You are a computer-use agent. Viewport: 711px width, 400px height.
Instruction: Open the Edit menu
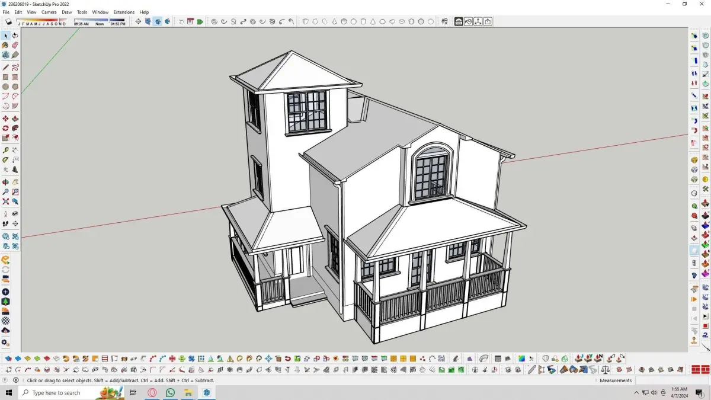point(18,12)
